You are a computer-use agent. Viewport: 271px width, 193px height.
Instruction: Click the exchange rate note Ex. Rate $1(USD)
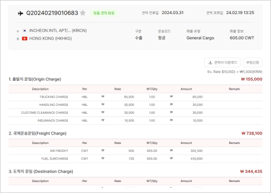[235, 72]
